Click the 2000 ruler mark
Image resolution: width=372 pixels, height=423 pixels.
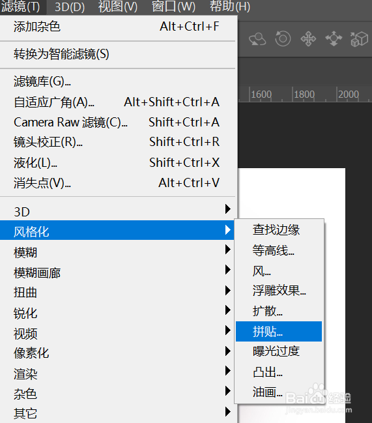click(349, 95)
